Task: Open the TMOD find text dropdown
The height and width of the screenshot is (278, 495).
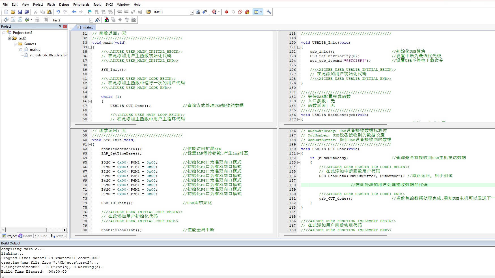Action: 192,12
